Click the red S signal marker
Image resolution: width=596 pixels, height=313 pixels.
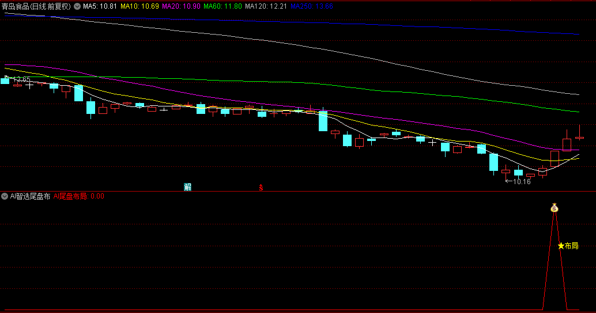pyautogui.click(x=261, y=187)
